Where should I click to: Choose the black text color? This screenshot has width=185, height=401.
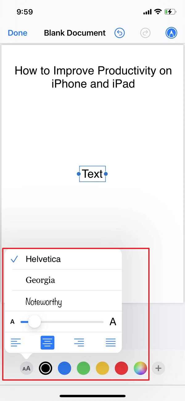pos(45,368)
